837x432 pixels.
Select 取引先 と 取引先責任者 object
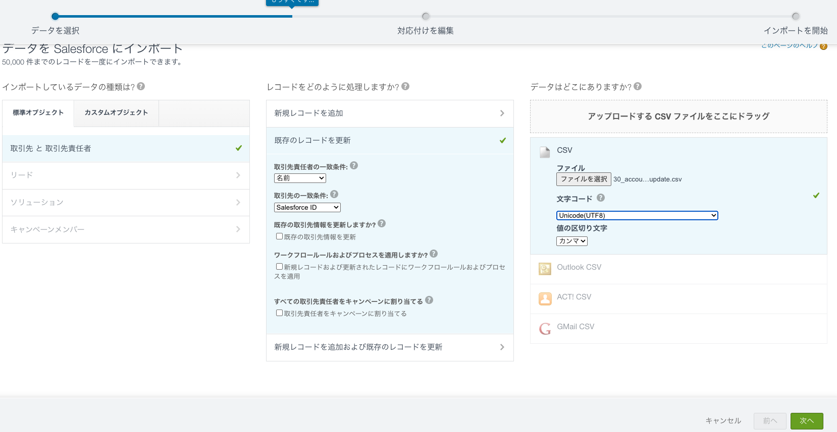[x=126, y=148]
